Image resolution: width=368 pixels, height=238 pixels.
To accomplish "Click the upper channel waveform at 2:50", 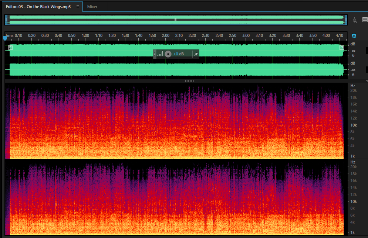I will 233,50.
